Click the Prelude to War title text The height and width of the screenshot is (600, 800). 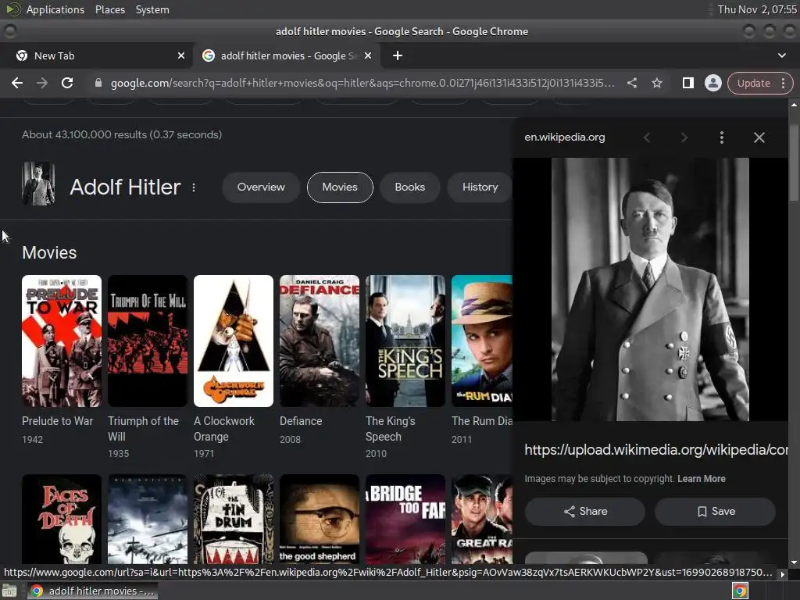pos(58,421)
